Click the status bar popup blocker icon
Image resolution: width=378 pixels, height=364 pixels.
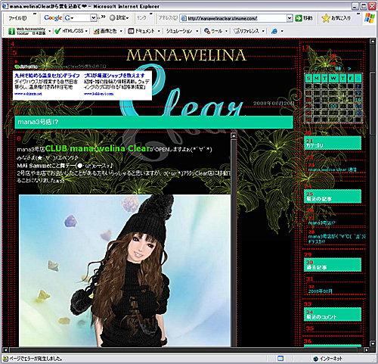(x=280, y=358)
